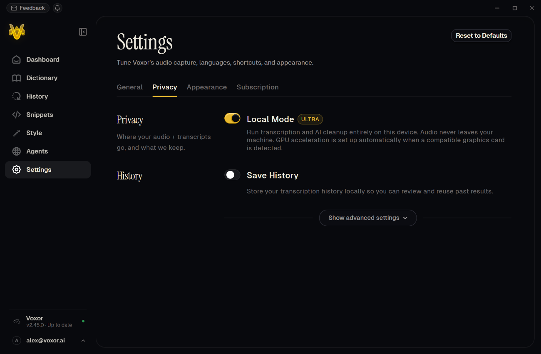This screenshot has height=354, width=541.
Task: Click the Voxor logo icon
Action: 17,32
